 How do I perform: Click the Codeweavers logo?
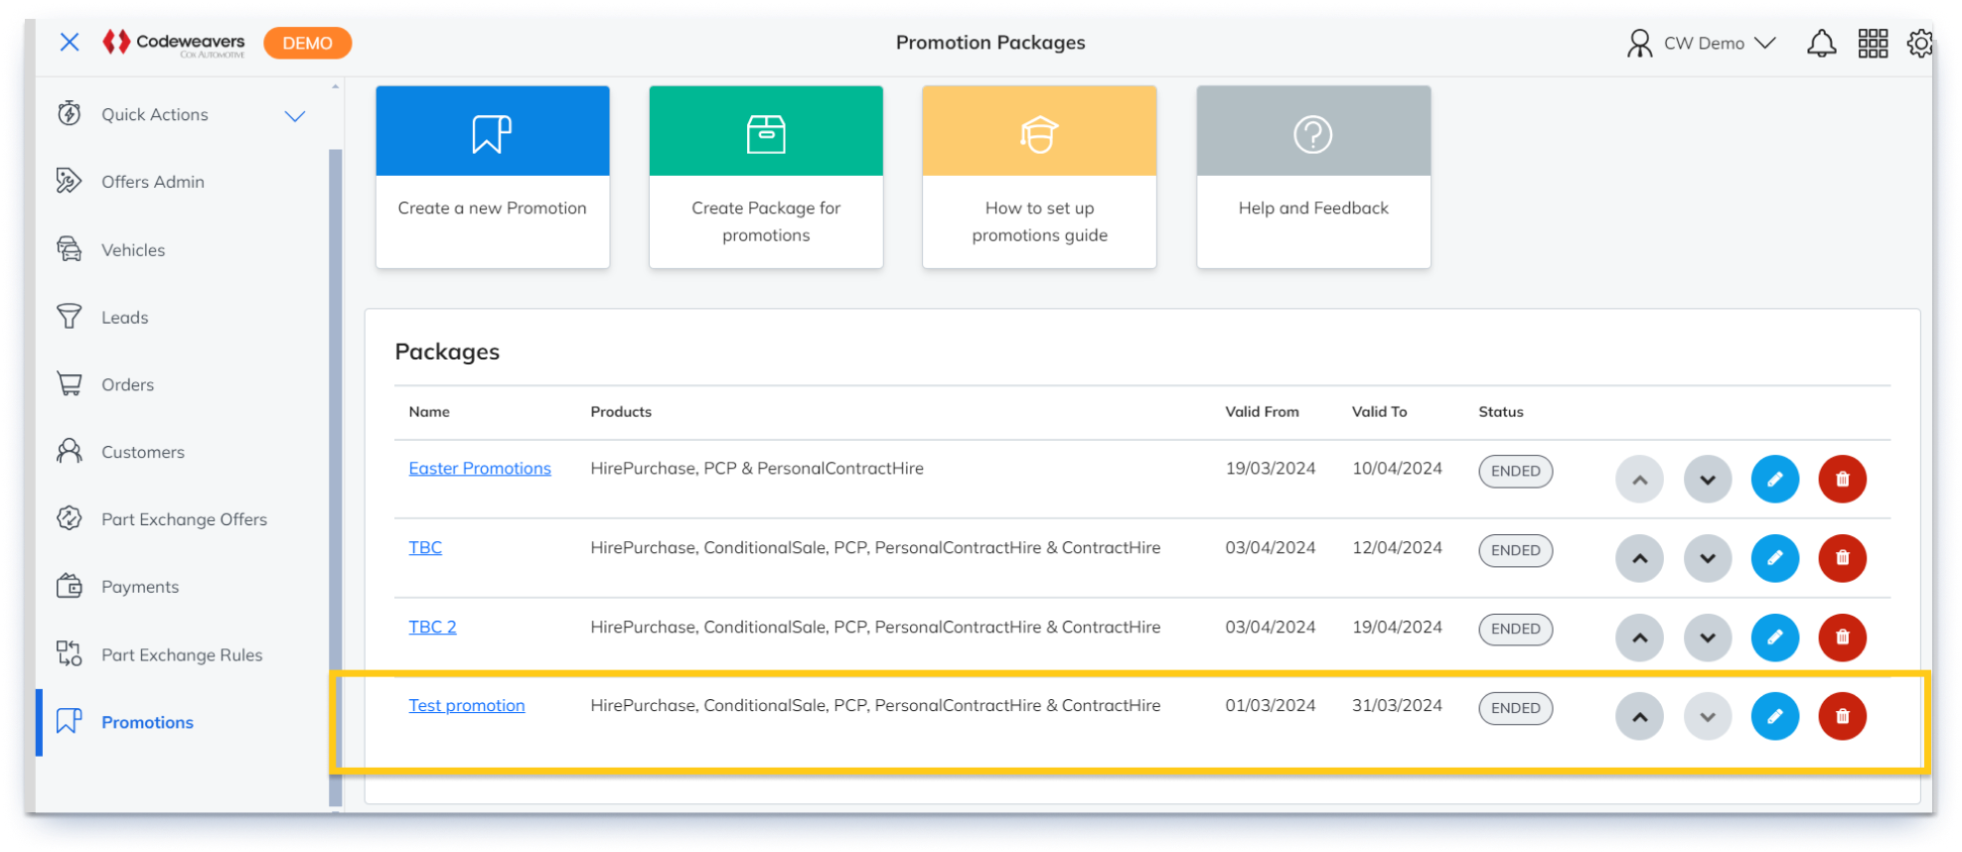tap(174, 43)
